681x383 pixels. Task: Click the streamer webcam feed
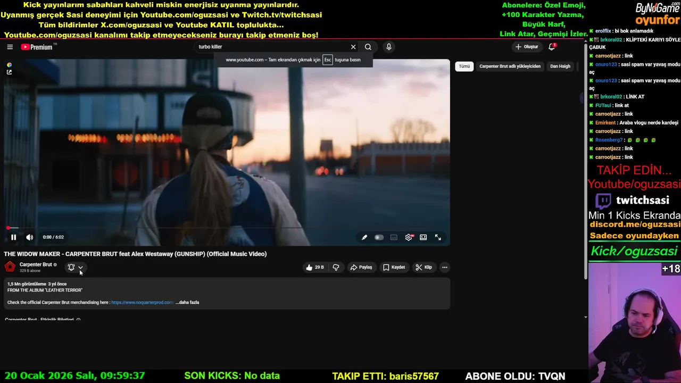[x=635, y=323]
